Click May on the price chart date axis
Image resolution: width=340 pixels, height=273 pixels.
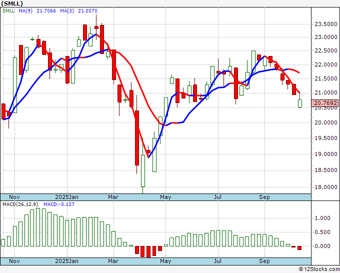tap(165, 197)
